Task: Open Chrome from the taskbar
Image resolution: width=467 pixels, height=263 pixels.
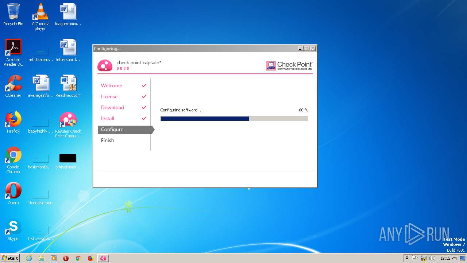Action: tap(78, 258)
